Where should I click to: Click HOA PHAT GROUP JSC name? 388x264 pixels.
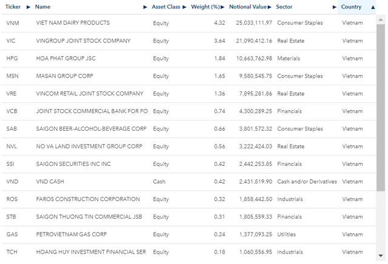pyautogui.click(x=65, y=58)
